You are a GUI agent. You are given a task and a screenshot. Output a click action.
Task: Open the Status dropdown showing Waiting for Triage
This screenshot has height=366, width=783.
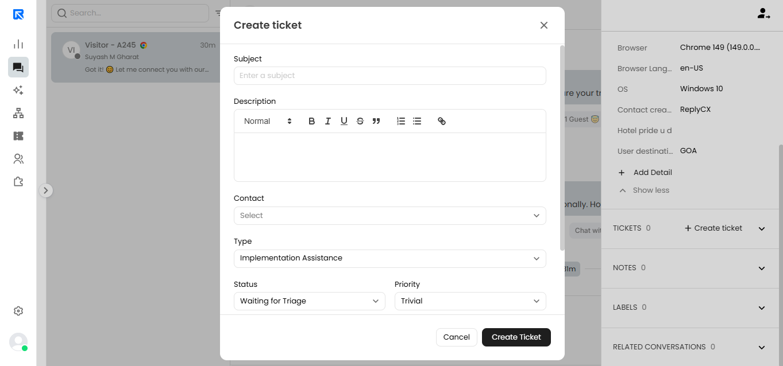tap(310, 301)
